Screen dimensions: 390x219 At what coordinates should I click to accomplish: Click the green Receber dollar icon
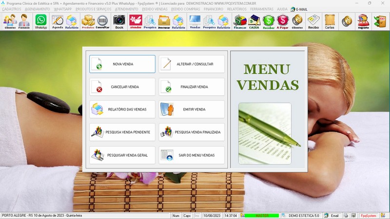click(269, 21)
